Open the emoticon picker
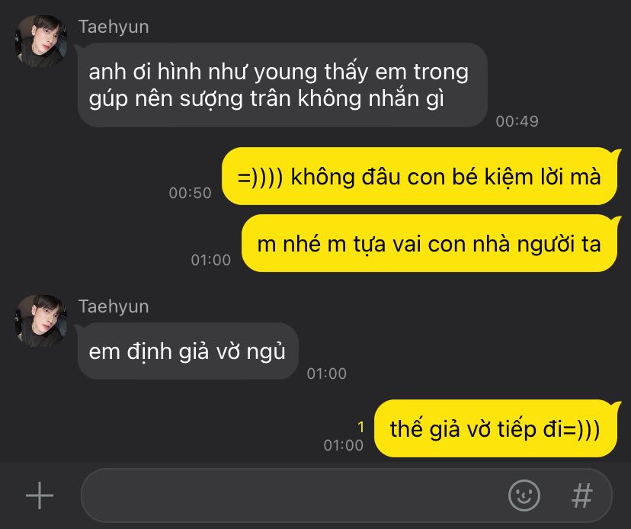This screenshot has height=529, width=631. click(x=524, y=495)
